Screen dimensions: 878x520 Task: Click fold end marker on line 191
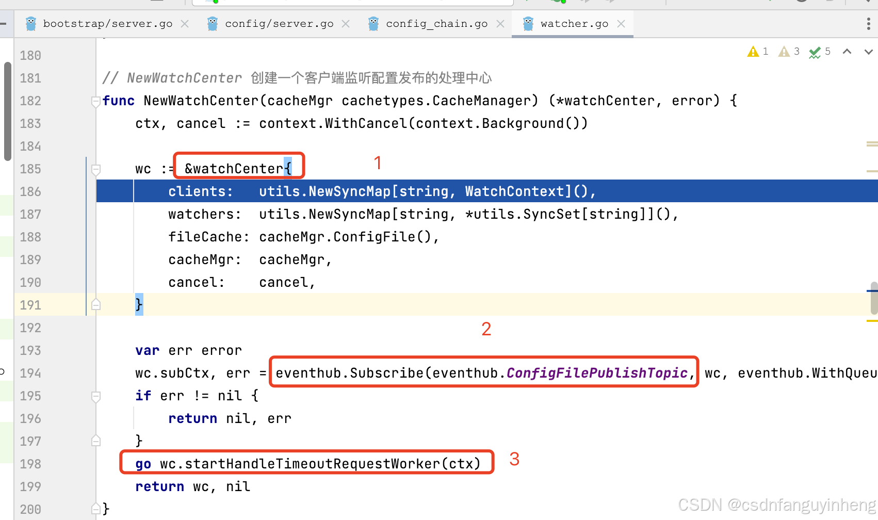95,305
